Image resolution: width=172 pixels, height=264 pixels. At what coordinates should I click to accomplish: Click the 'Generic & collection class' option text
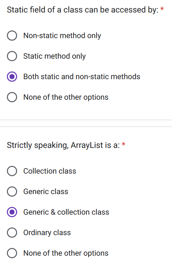[x=66, y=212]
